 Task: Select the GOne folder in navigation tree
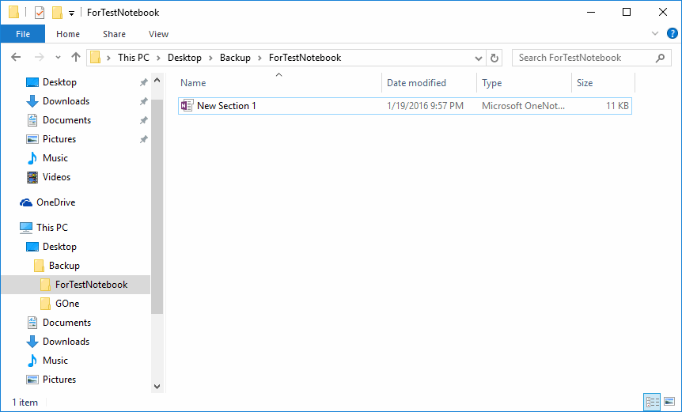coord(67,304)
